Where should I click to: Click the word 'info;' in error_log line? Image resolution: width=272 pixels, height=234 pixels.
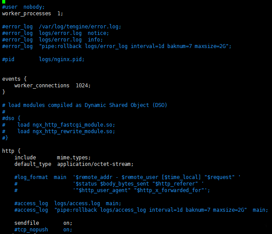95,40
